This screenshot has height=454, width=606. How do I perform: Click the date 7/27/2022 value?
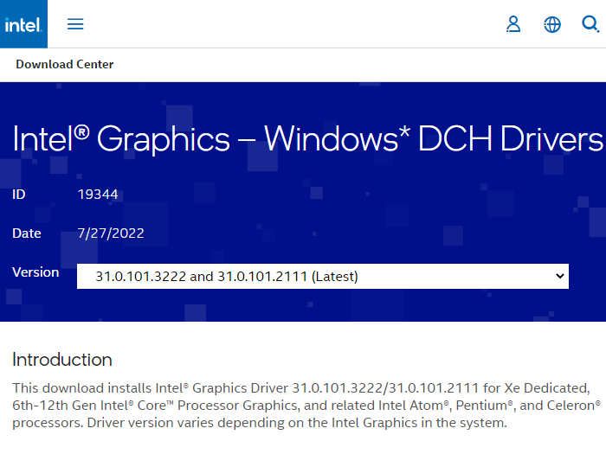pos(111,233)
